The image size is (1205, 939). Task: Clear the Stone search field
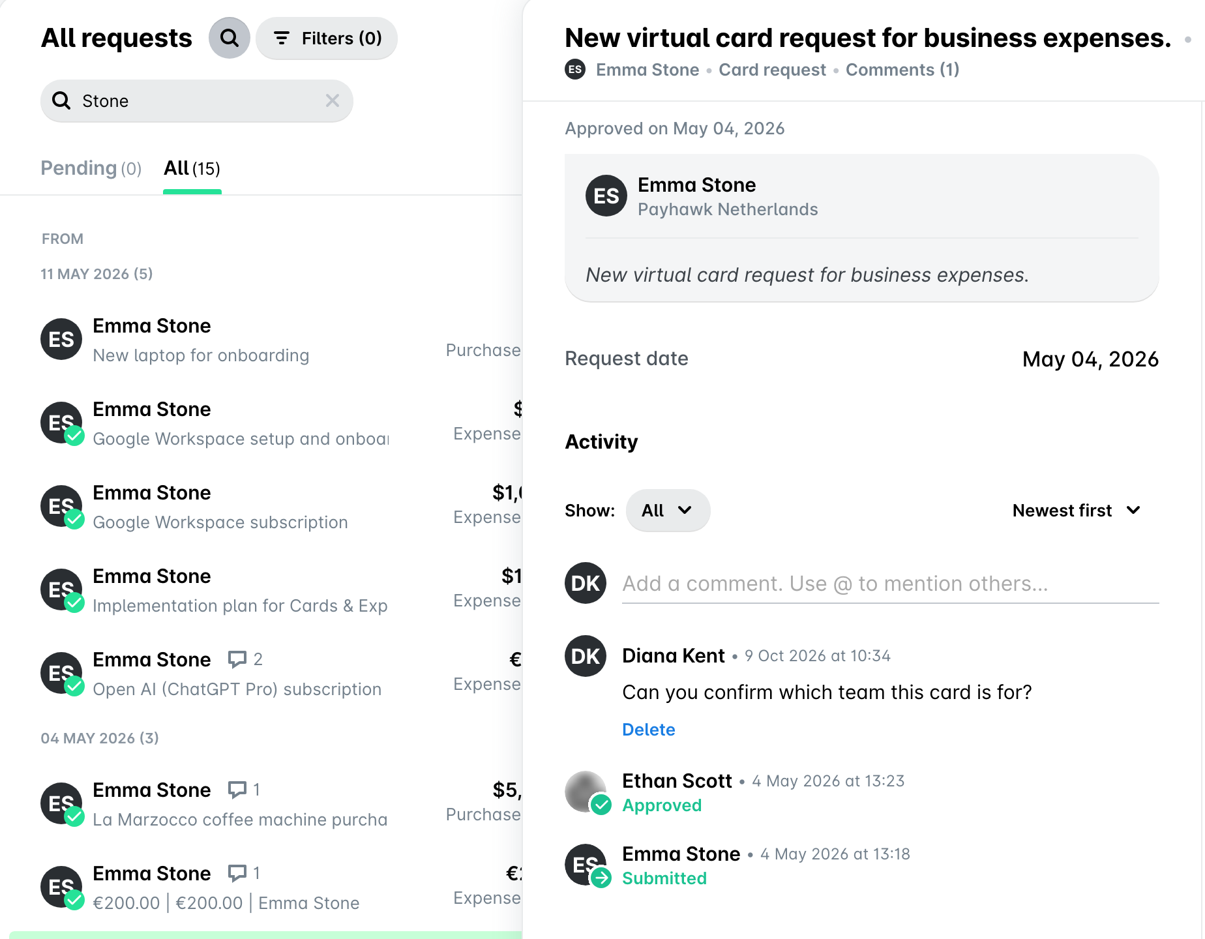tap(333, 100)
